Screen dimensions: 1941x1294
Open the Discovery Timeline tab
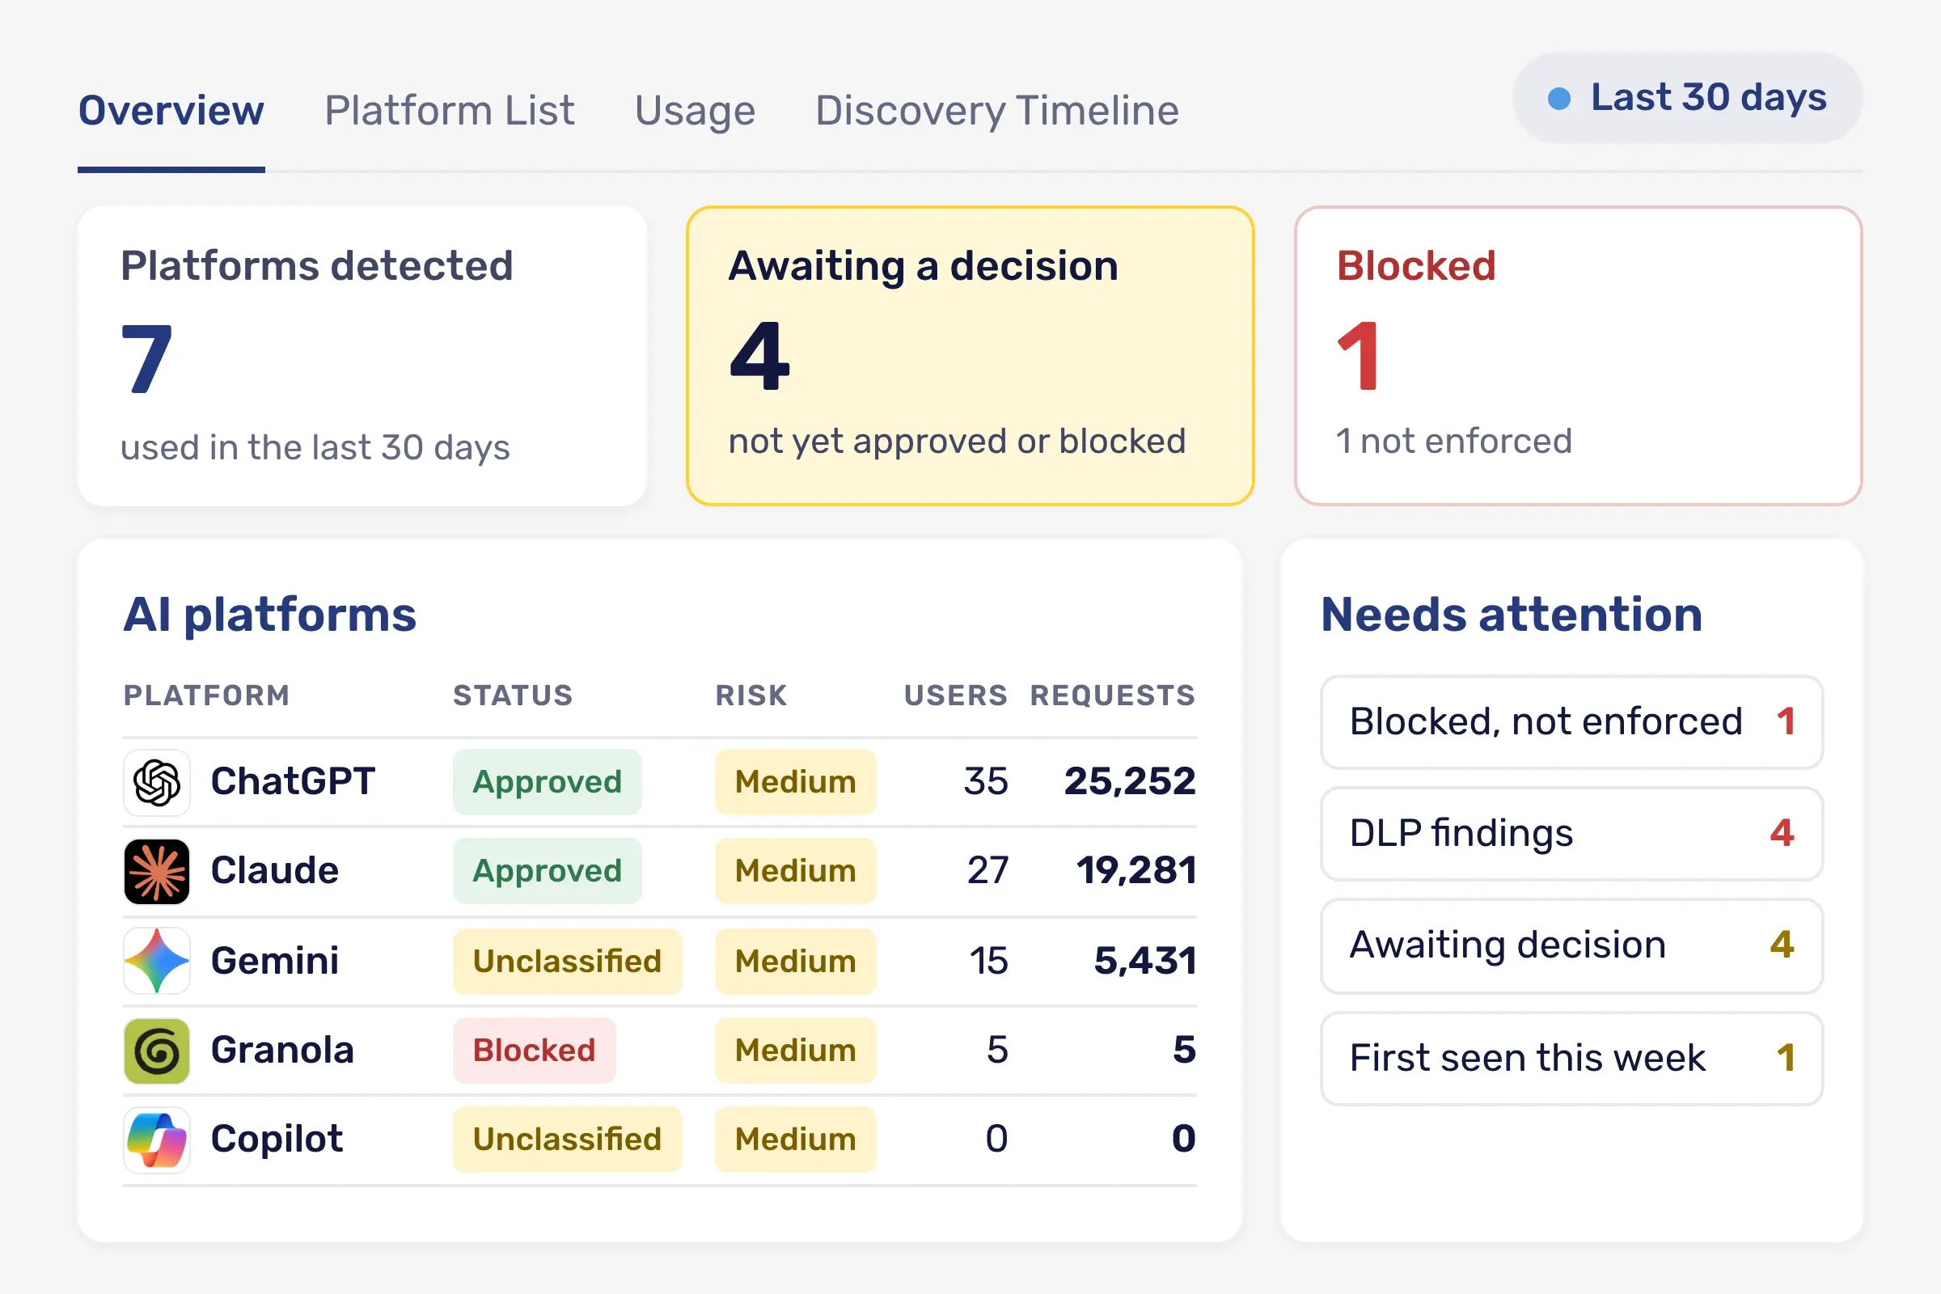coord(997,111)
